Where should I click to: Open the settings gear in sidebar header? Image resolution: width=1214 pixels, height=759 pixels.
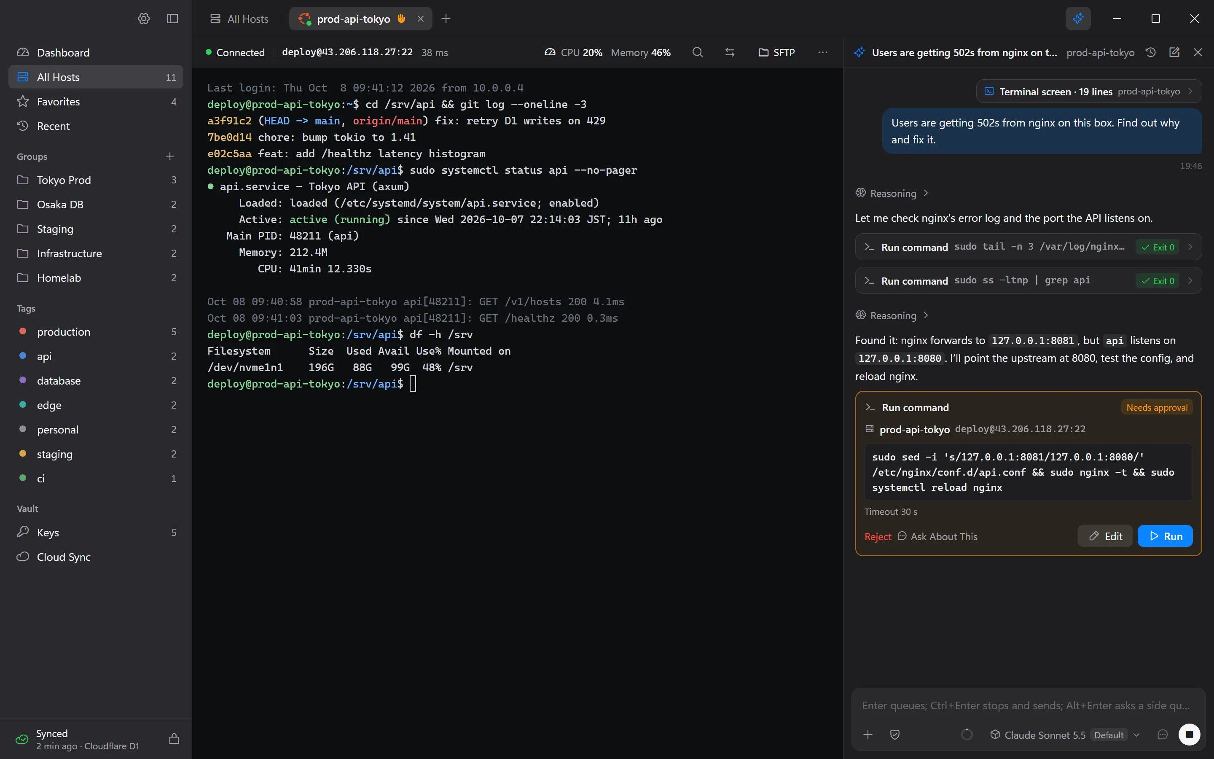pyautogui.click(x=143, y=19)
